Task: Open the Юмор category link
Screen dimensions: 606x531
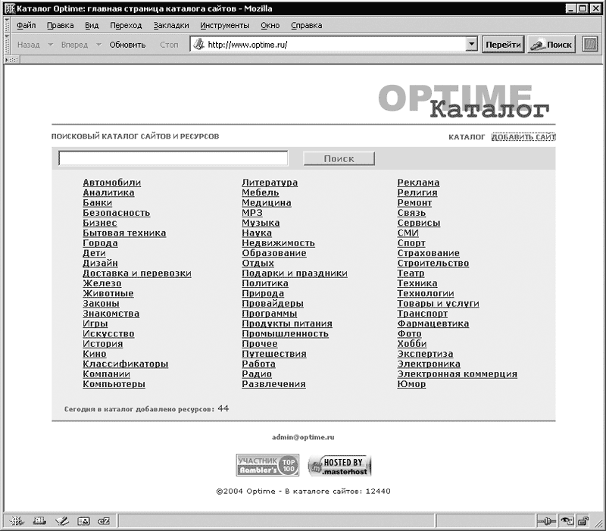Action: point(411,384)
